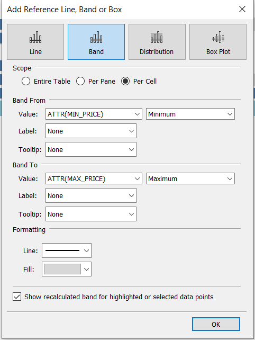255x340 pixels.
Task: Open Band To Label dropdown
Action: [91, 195]
